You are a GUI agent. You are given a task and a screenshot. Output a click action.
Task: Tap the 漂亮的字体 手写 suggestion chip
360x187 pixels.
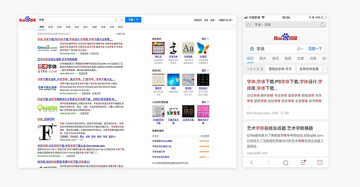280,69
